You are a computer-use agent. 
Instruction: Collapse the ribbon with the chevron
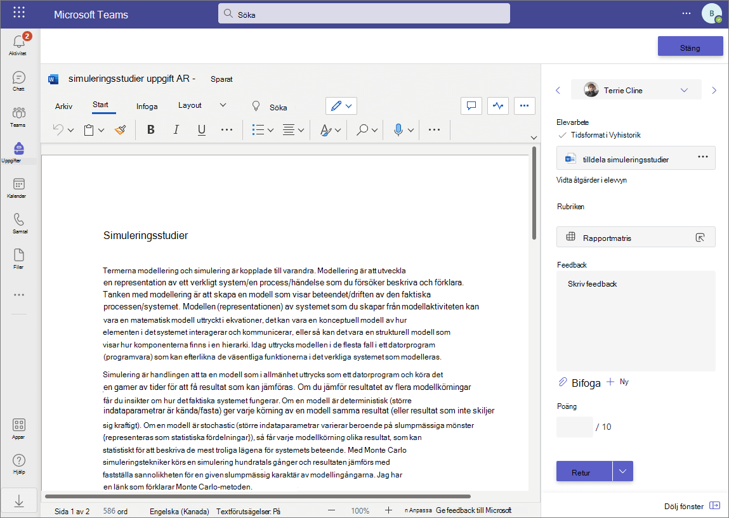pyautogui.click(x=534, y=138)
